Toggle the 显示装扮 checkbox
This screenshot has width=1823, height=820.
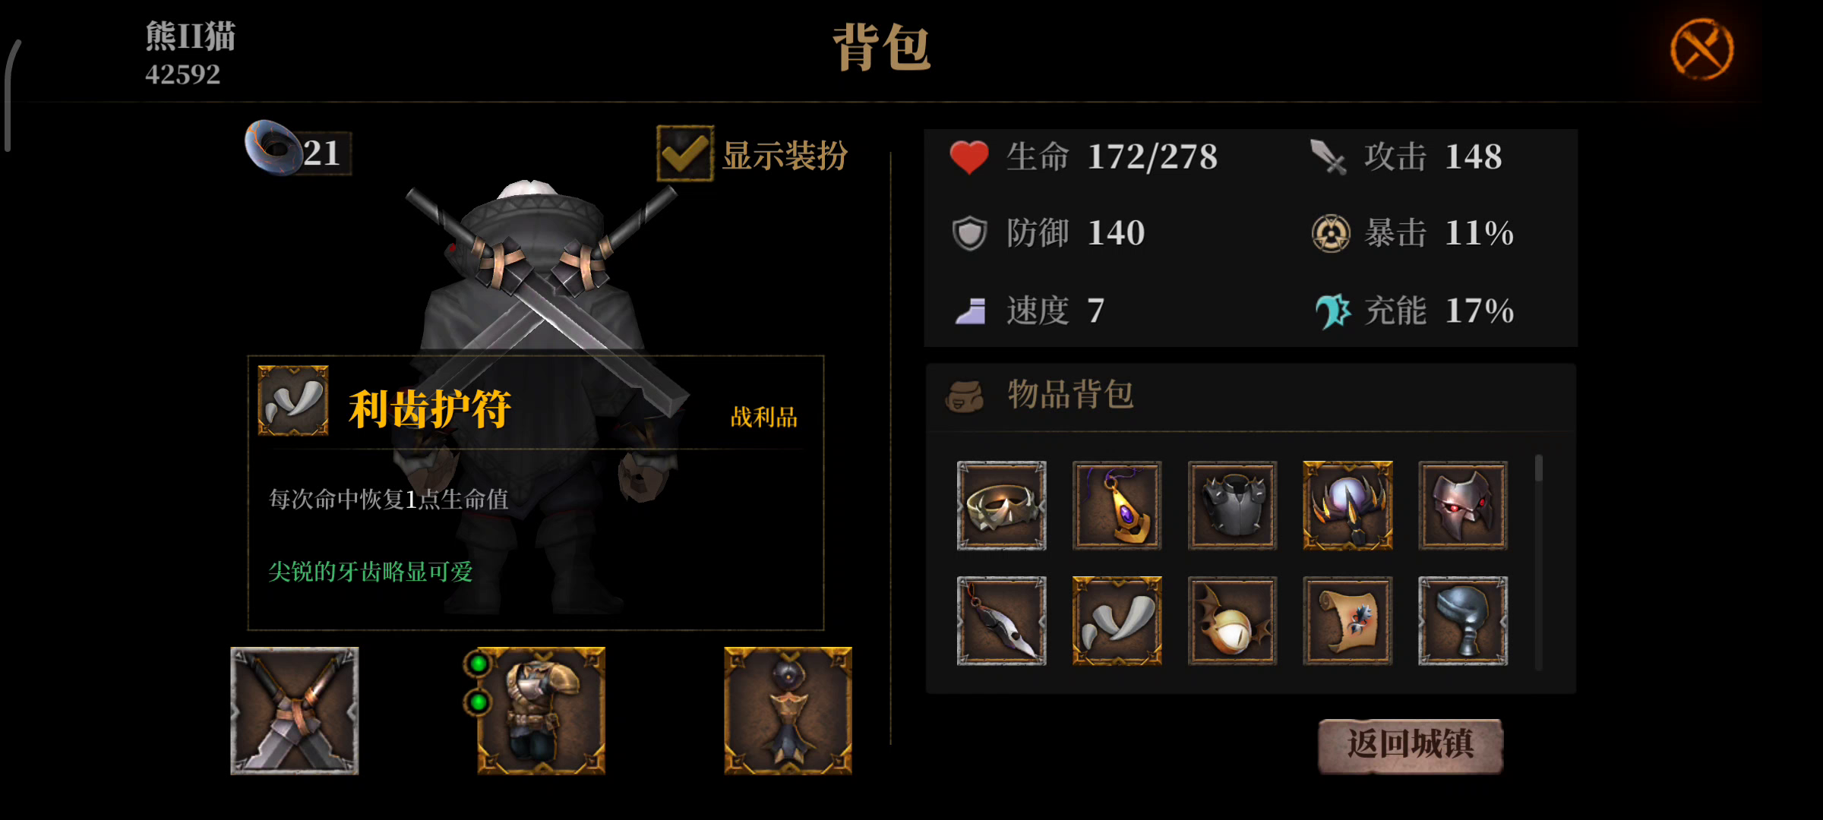point(685,153)
